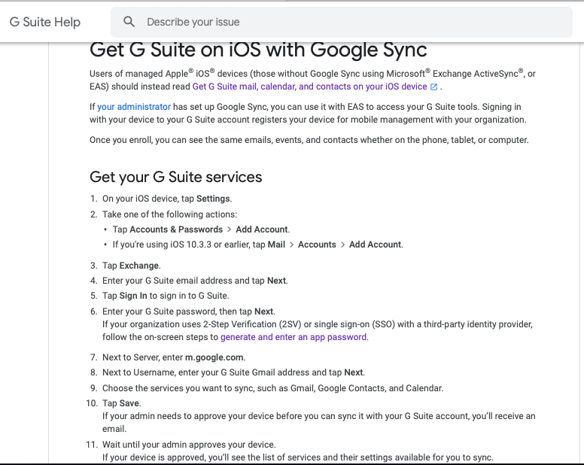Click the bold 'Save' text in step 10

129,403
